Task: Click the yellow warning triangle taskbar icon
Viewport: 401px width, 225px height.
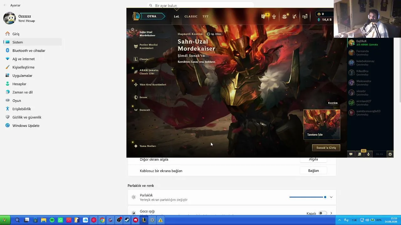Action: pyautogui.click(x=160, y=220)
